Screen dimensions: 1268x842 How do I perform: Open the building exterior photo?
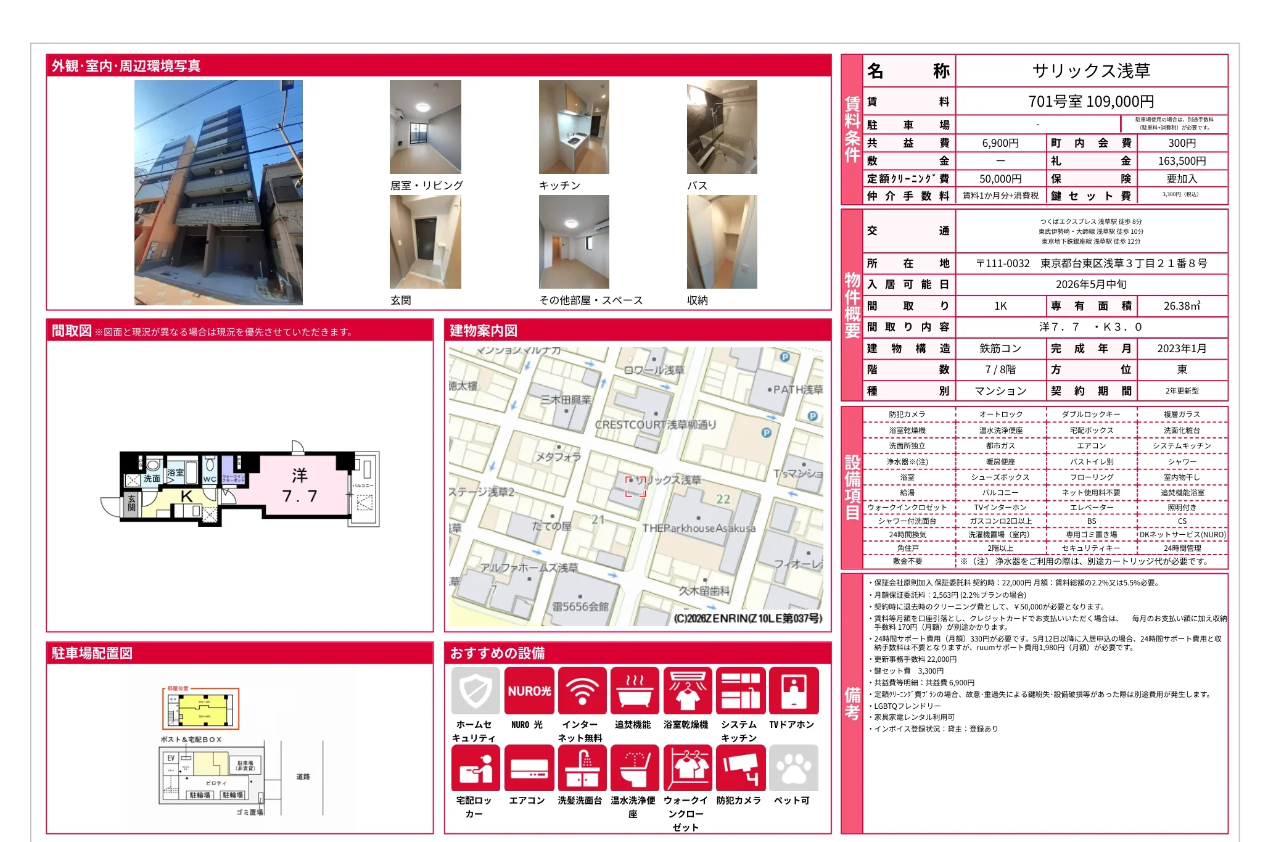coord(218,192)
